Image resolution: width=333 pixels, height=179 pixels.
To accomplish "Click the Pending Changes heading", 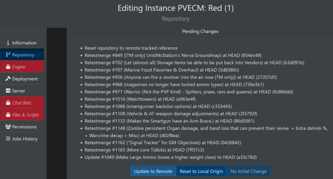I will coord(200,32).
